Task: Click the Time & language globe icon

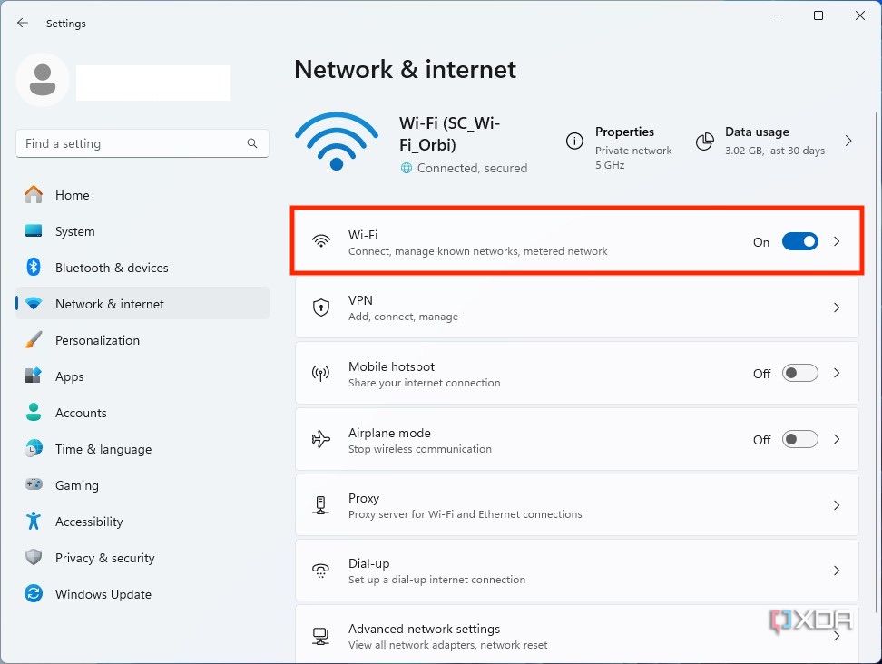Action: point(34,449)
